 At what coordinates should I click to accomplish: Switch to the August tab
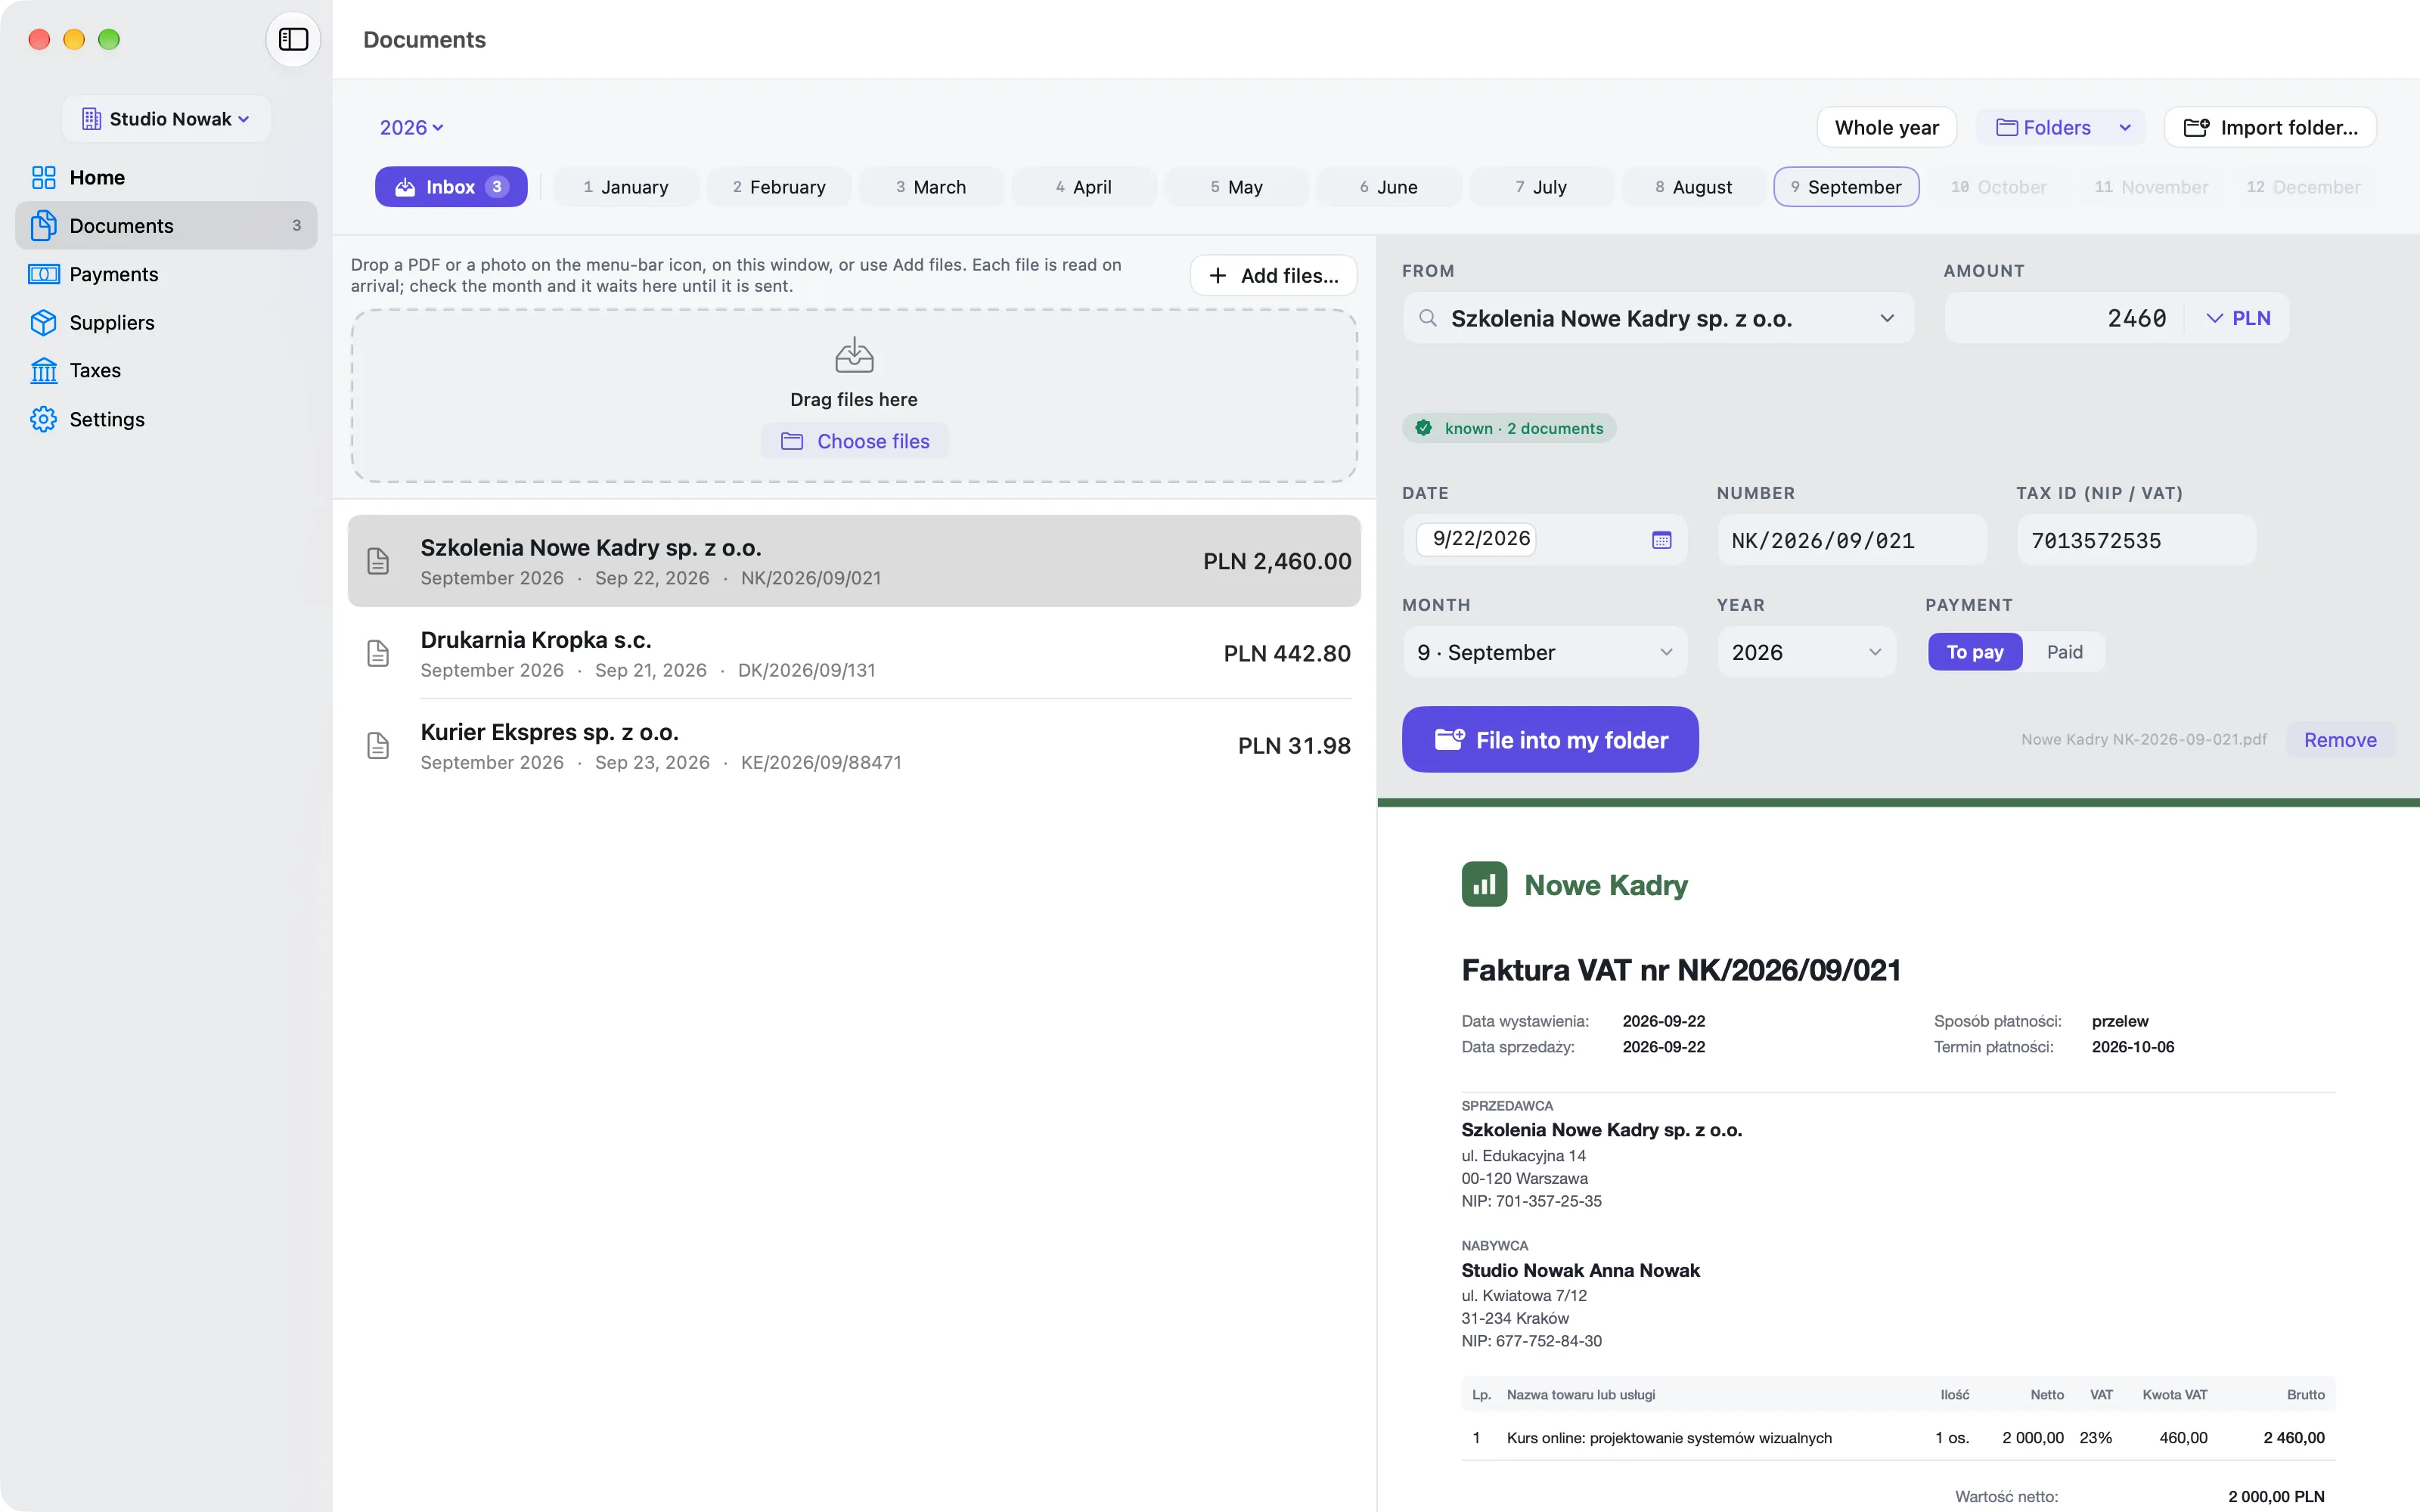click(1693, 187)
